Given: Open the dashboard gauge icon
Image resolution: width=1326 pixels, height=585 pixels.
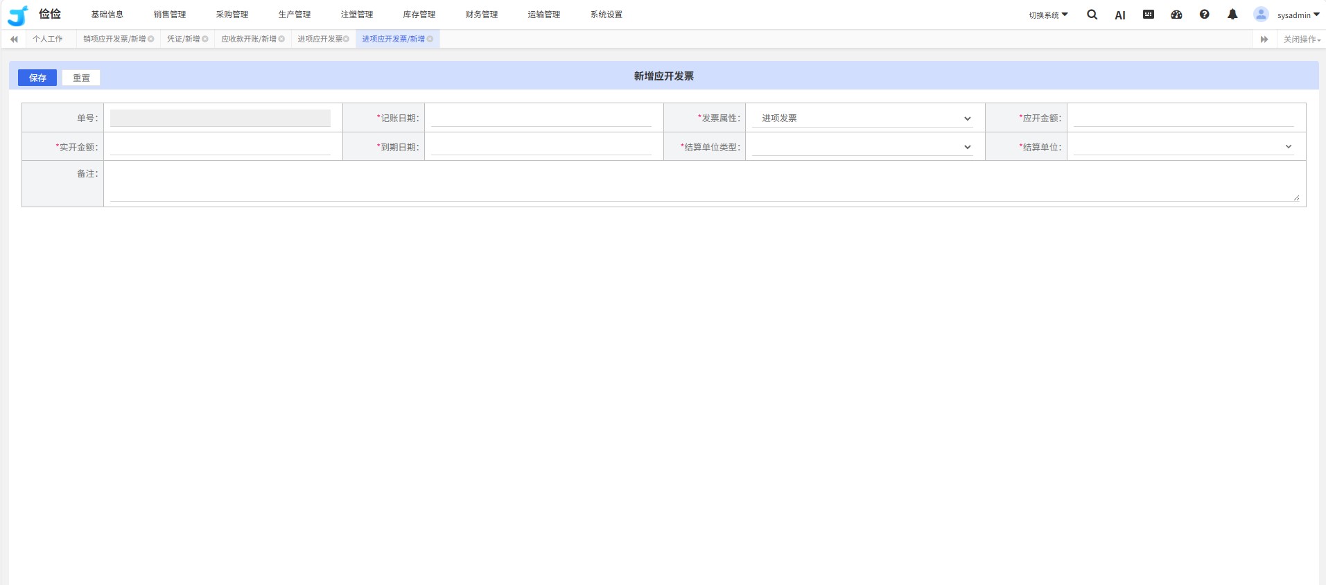Looking at the screenshot, I should (x=1176, y=15).
